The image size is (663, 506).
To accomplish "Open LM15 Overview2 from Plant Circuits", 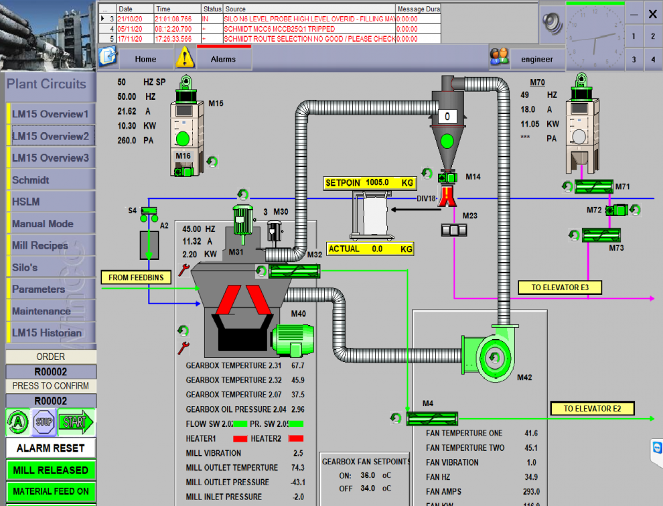I will [x=50, y=136].
